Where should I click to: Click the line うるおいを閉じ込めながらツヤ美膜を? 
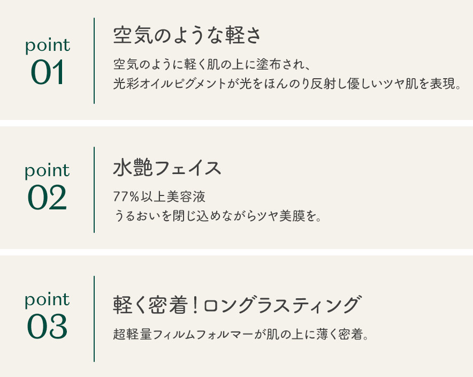tap(218, 216)
